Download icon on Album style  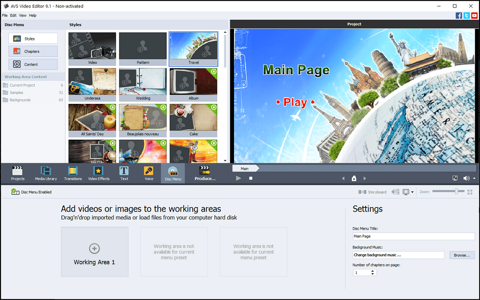[214, 71]
